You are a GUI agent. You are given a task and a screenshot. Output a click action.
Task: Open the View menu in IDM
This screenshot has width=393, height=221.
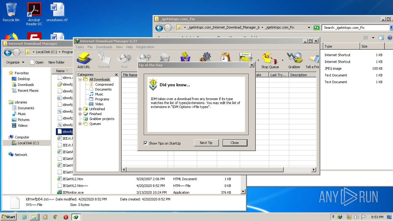click(x=119, y=47)
